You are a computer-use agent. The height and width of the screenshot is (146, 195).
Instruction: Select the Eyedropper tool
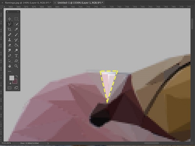pyautogui.click(x=16, y=30)
